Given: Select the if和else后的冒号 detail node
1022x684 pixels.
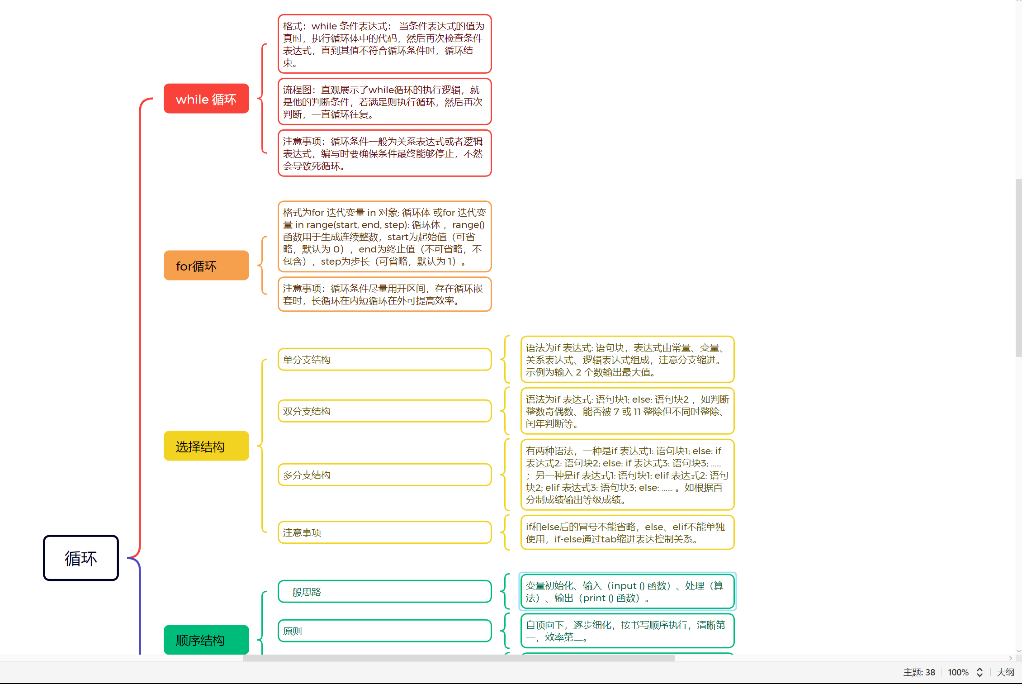Looking at the screenshot, I should point(628,532).
